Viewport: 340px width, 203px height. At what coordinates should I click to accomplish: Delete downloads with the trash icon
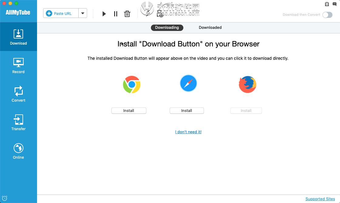coord(127,14)
